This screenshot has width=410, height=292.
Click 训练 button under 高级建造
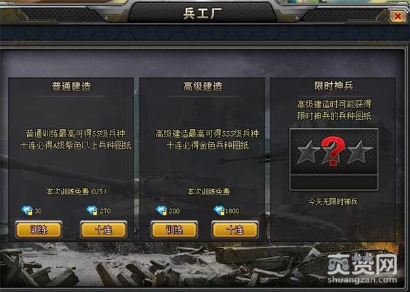174,230
